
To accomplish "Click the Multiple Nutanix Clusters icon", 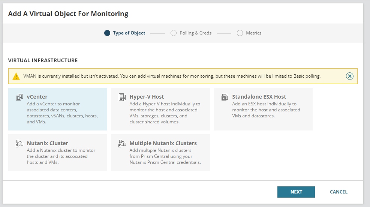I will pyautogui.click(x=122, y=144).
